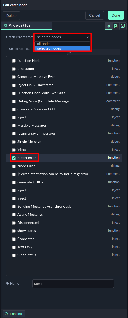This screenshot has width=128, height=318.
Task: Choose all nodes in dropdown list
Action: 62,44
